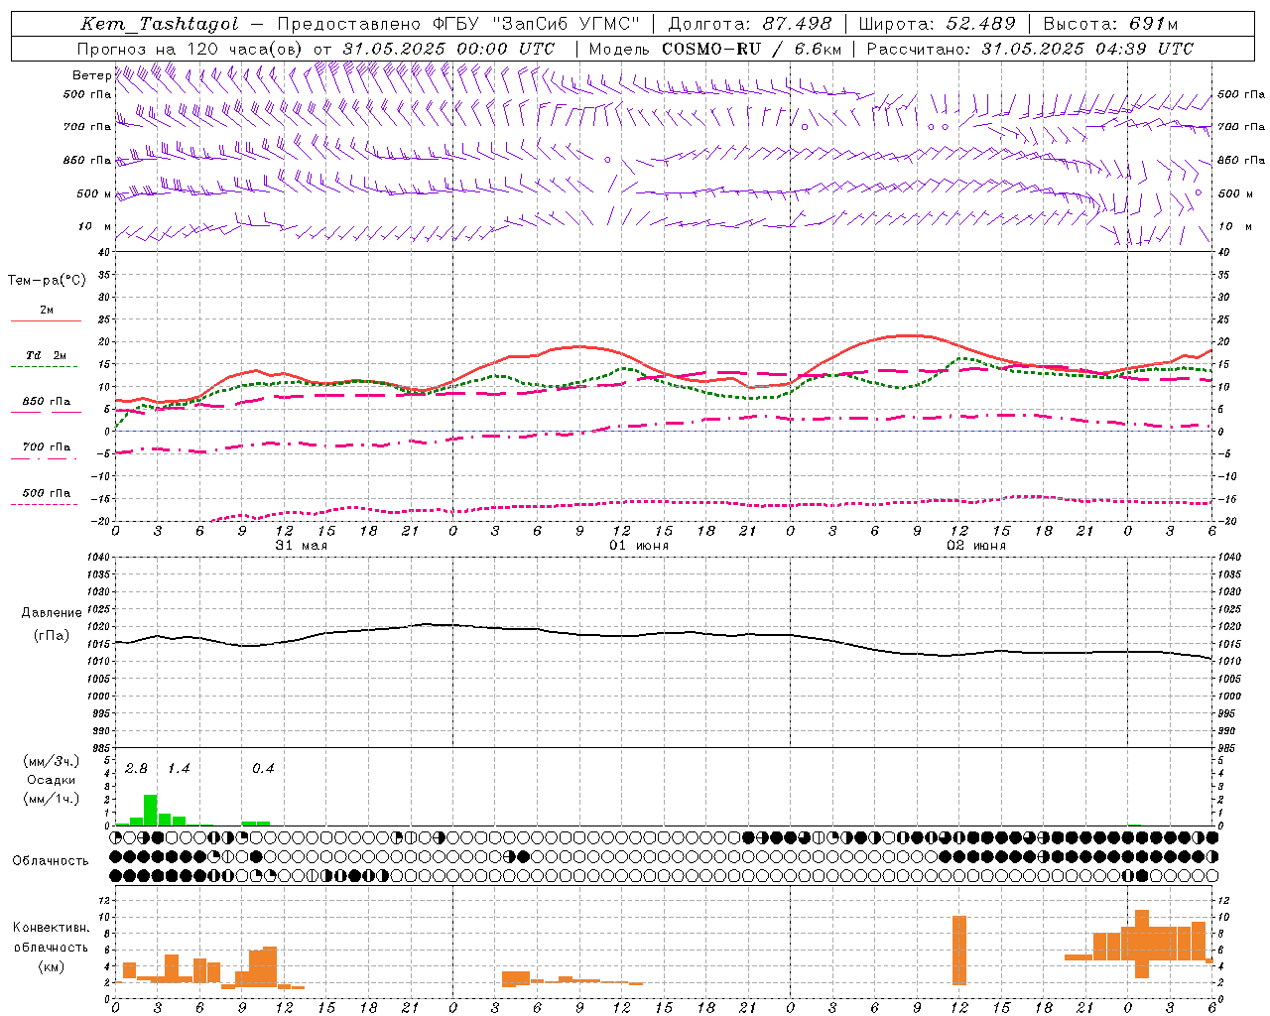This screenshot has height=1016, width=1270.
Task: Click the latitude value Широта: 52.489
Action: 937,24
